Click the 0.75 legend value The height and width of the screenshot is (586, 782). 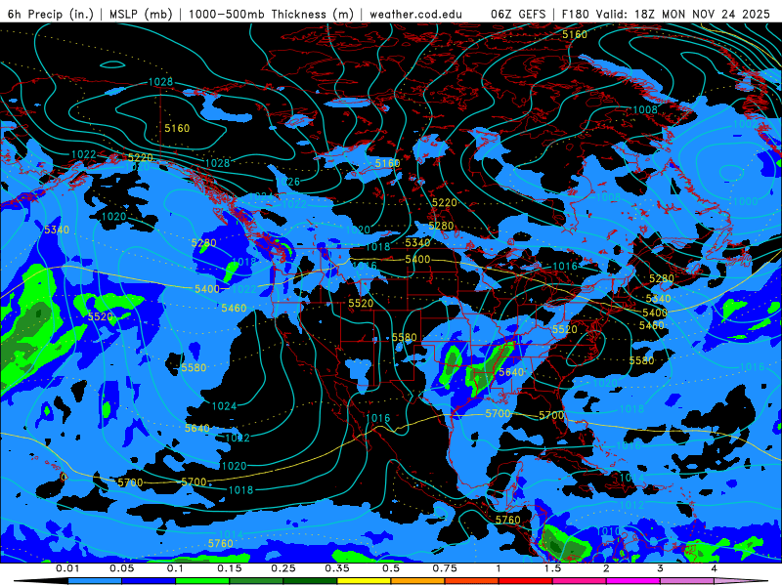tap(445, 568)
